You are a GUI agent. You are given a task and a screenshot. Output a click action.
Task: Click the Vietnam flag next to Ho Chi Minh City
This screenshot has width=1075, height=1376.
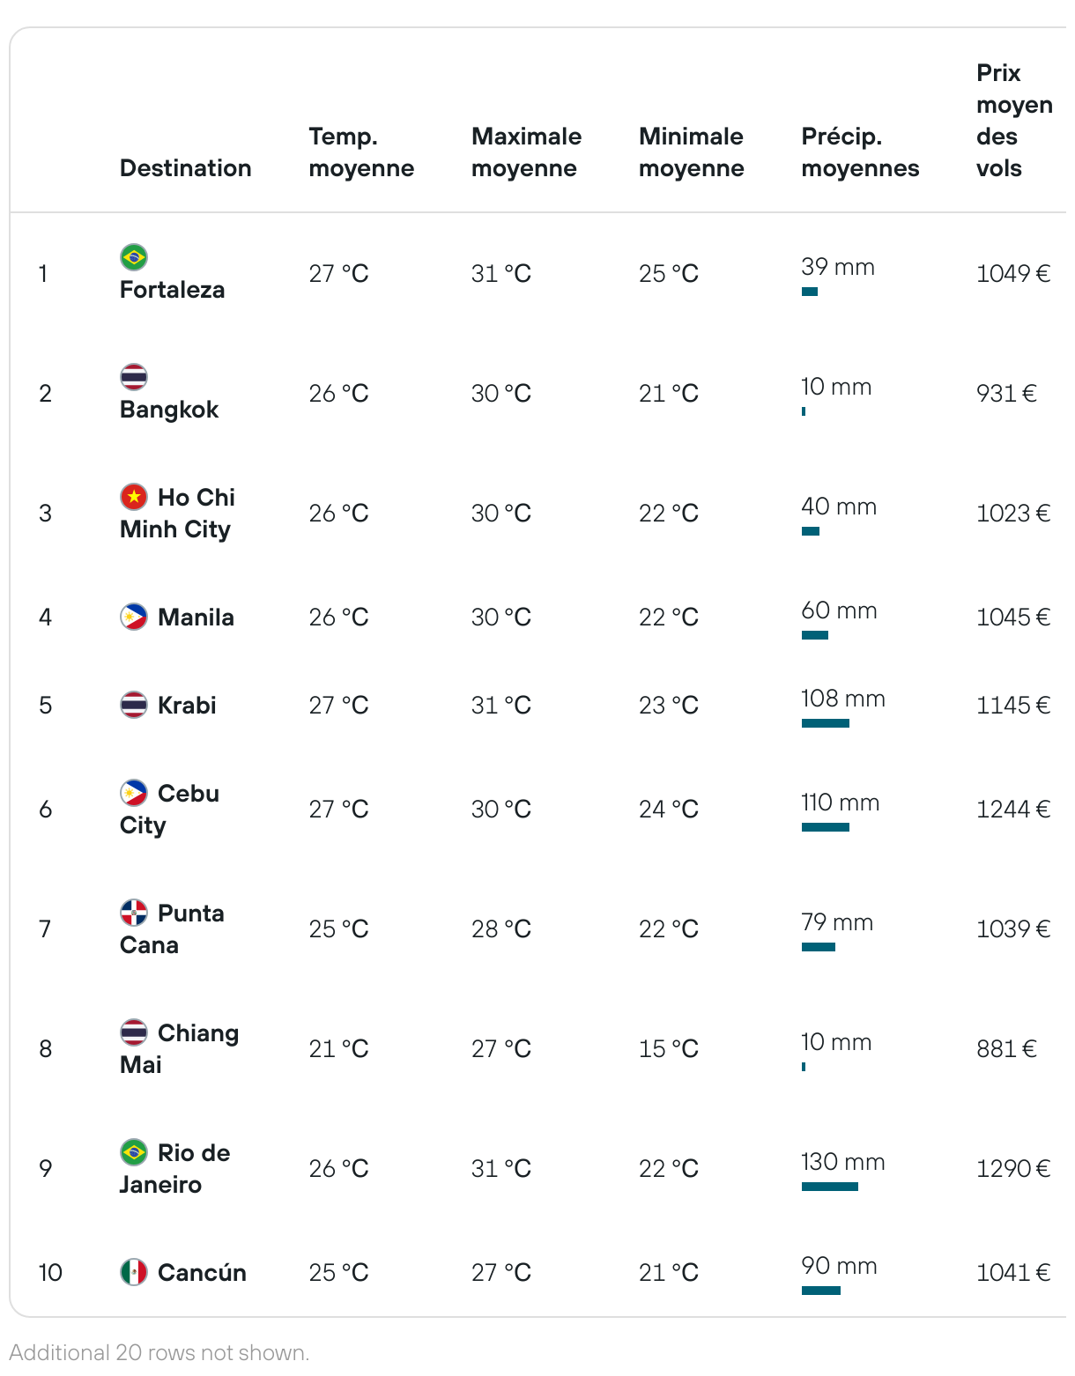[134, 497]
